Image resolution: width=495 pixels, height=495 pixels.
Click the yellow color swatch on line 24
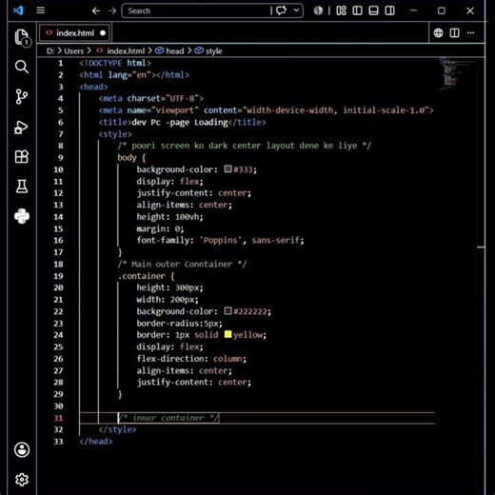[228, 334]
